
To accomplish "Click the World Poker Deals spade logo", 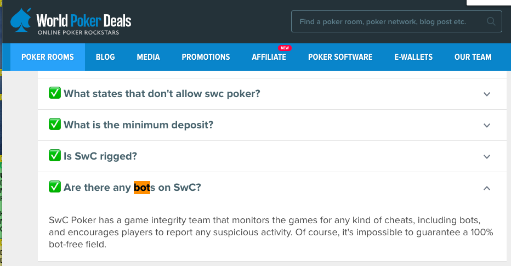I will (21, 20).
